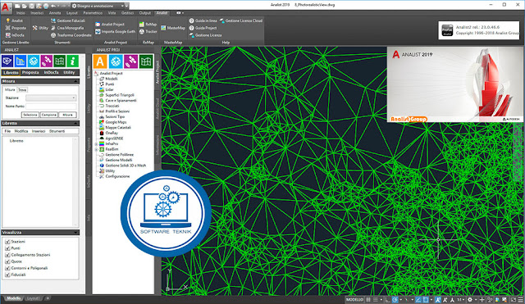Screen dimensions: 525x304
Task: Click the dark blue 3D model icon in ANALIST panel
Action: (x=7, y=61)
